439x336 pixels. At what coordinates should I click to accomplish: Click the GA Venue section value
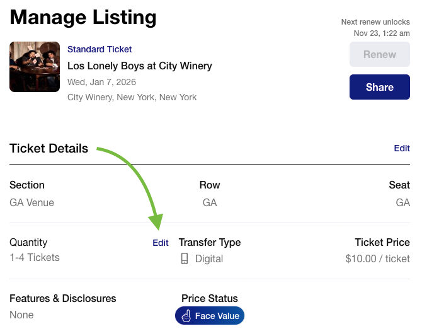(31, 202)
